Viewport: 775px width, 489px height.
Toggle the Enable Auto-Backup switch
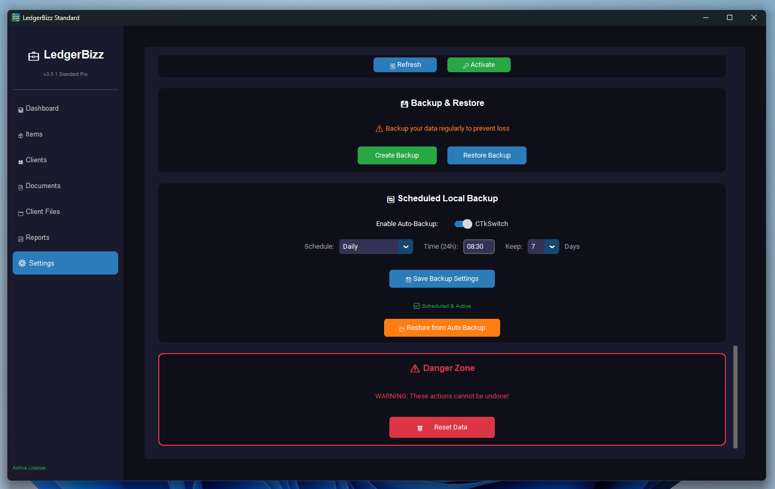pyautogui.click(x=463, y=224)
